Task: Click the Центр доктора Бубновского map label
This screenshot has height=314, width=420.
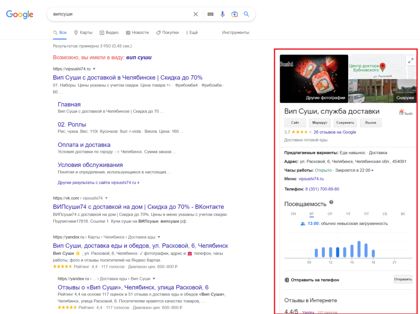Action: coord(364,68)
